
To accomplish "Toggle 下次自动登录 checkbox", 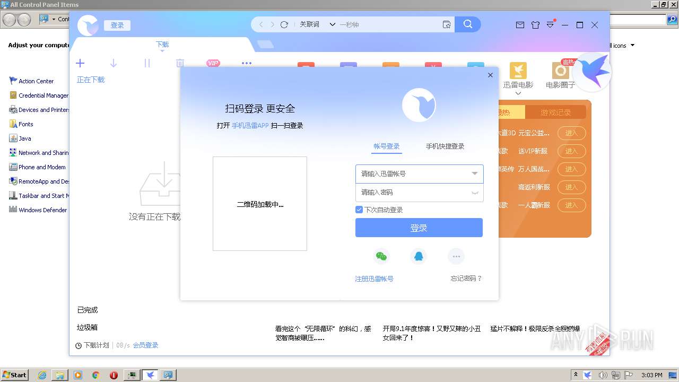I will pyautogui.click(x=359, y=210).
